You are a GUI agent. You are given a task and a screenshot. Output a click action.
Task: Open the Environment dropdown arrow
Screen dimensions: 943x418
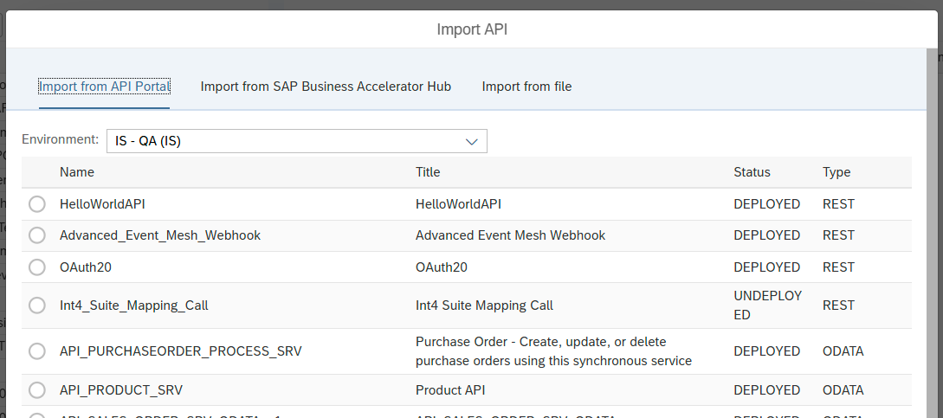pyautogui.click(x=471, y=141)
